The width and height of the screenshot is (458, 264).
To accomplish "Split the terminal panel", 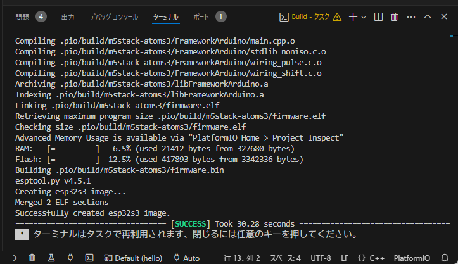I will pyautogui.click(x=378, y=17).
